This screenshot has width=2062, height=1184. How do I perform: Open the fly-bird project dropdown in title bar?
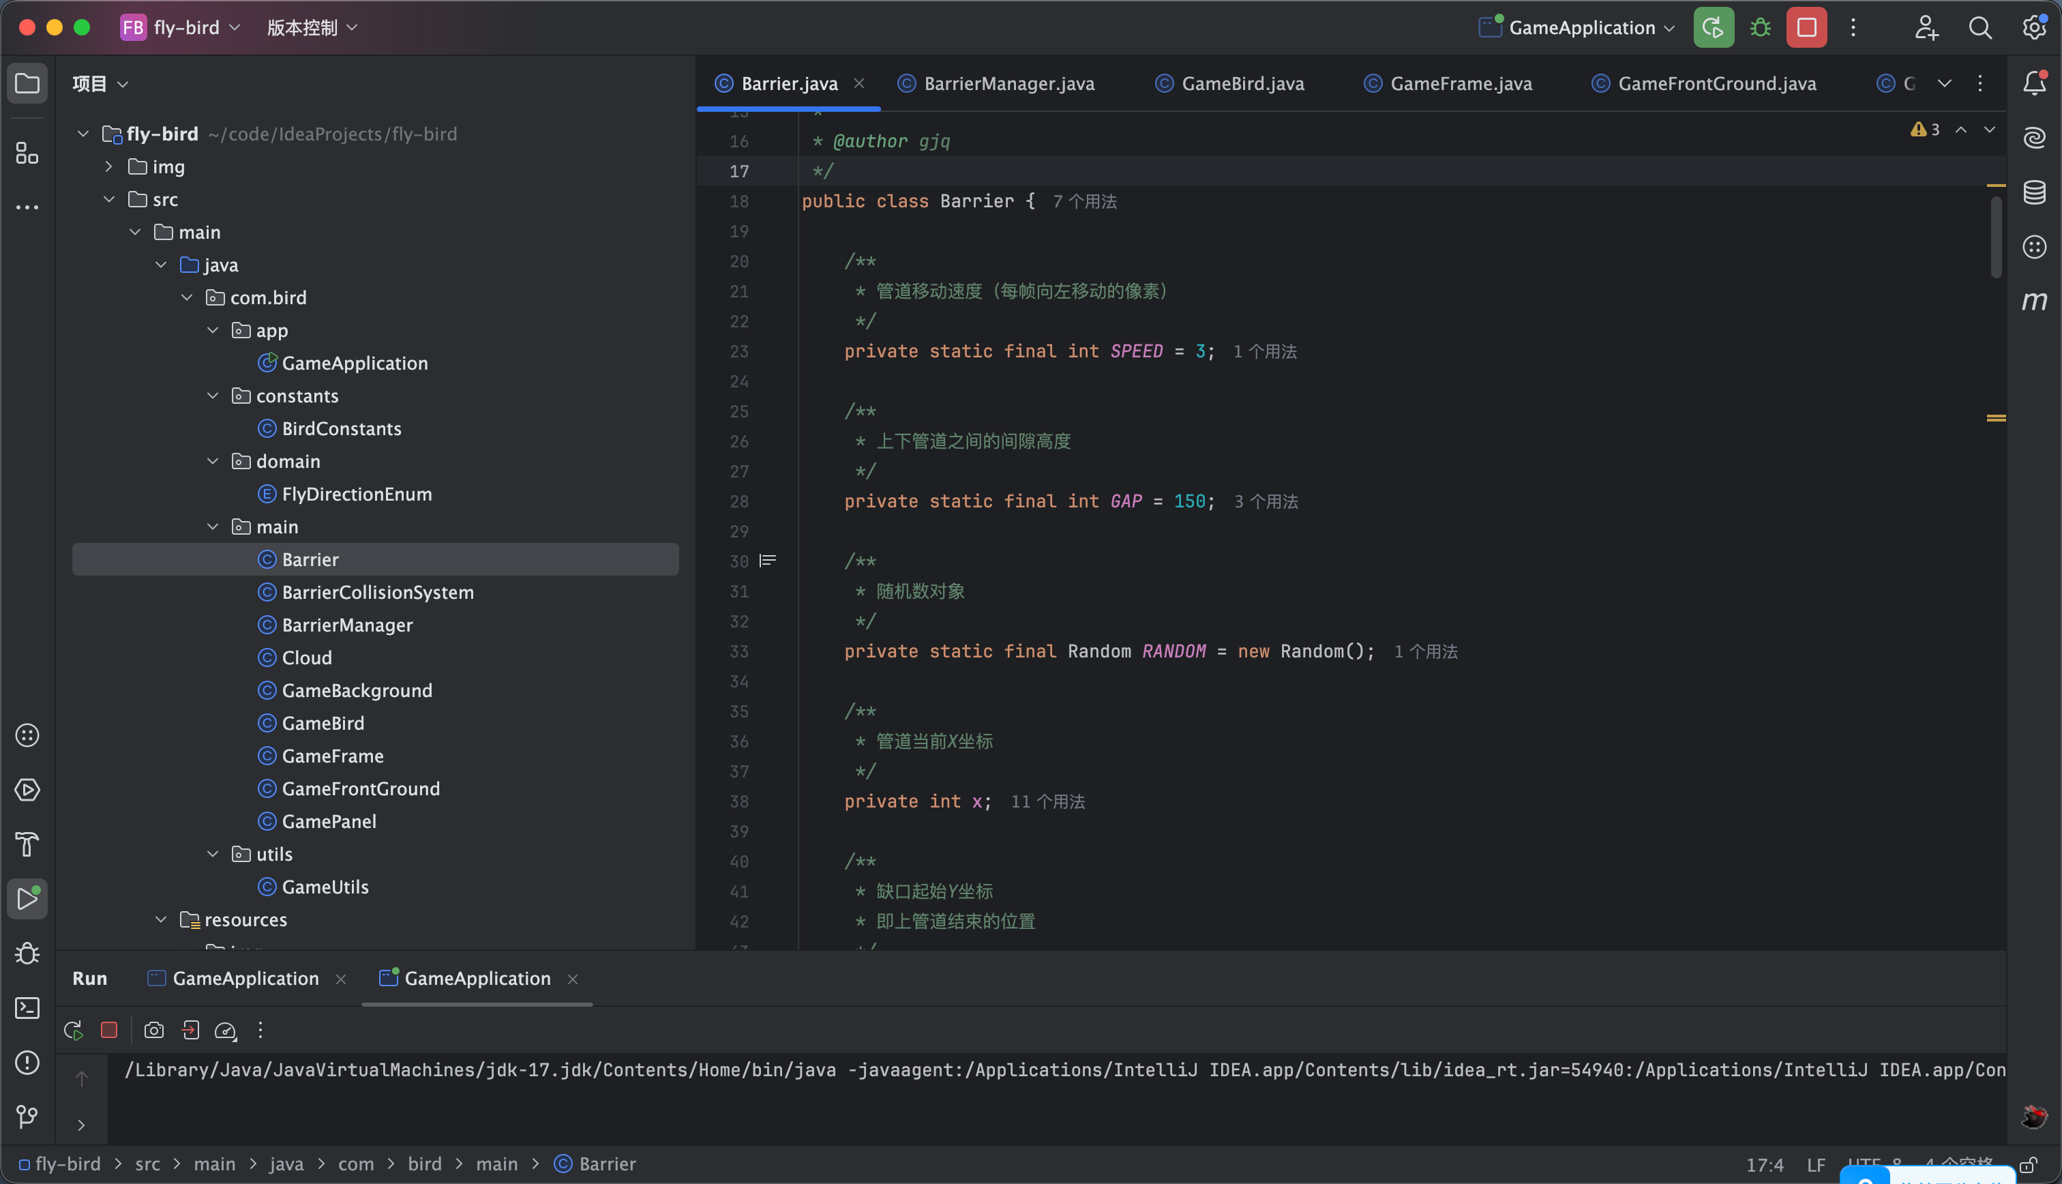click(181, 28)
